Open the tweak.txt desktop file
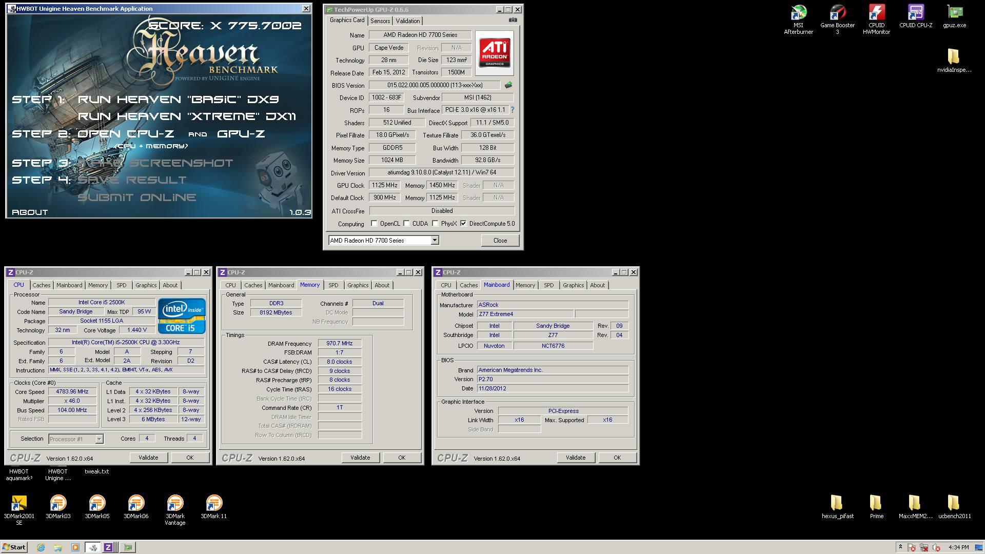Screen dimensions: 985x554 pos(97,471)
